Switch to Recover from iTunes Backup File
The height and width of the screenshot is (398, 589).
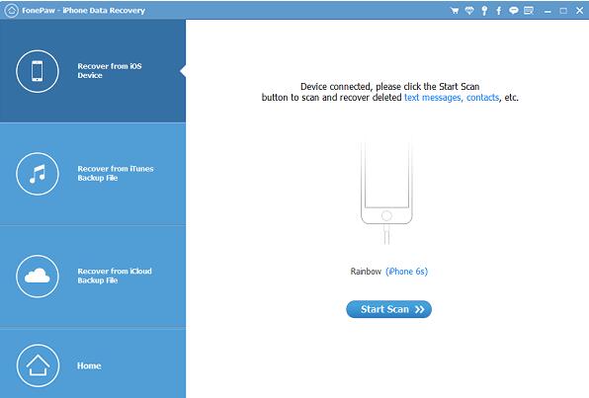click(x=93, y=174)
